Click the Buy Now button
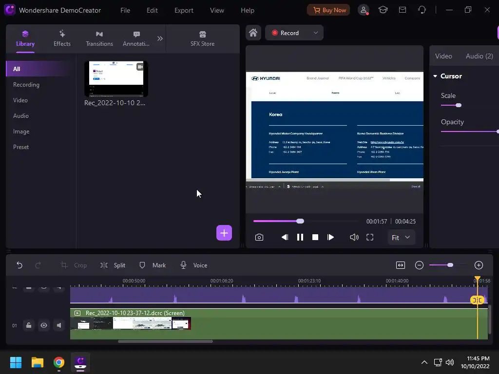Viewport: 499px width, 374px height. pos(328,10)
